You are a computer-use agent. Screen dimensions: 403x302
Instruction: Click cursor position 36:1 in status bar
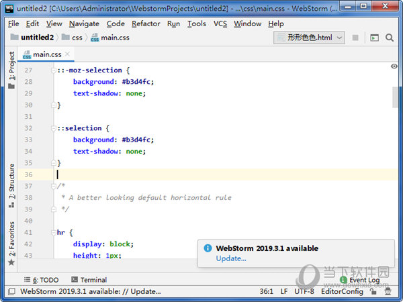pos(267,291)
